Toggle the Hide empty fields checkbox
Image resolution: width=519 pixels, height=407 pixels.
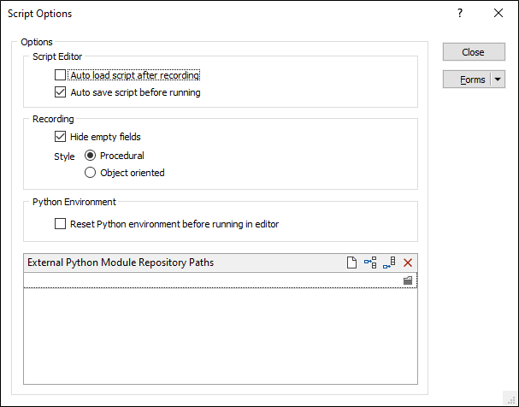60,136
